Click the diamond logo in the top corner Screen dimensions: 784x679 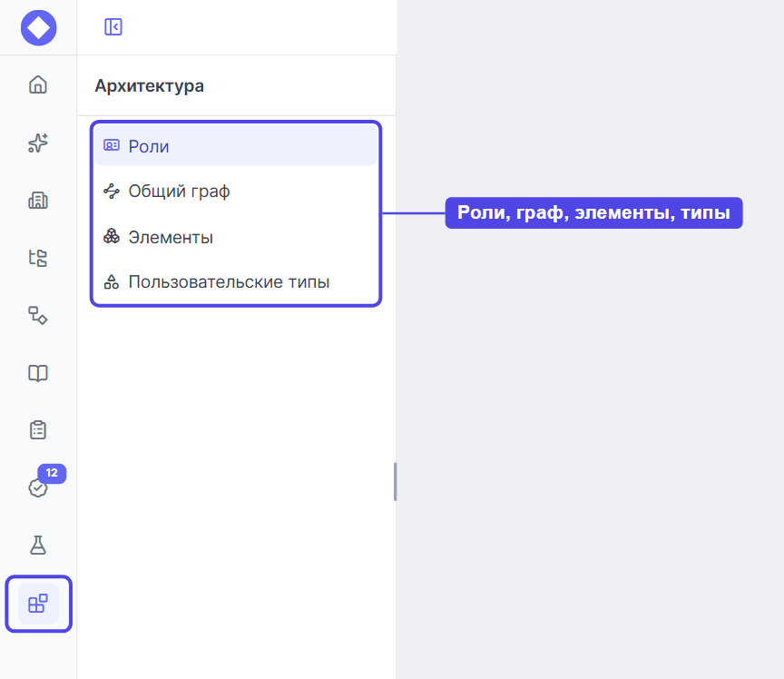click(38, 27)
